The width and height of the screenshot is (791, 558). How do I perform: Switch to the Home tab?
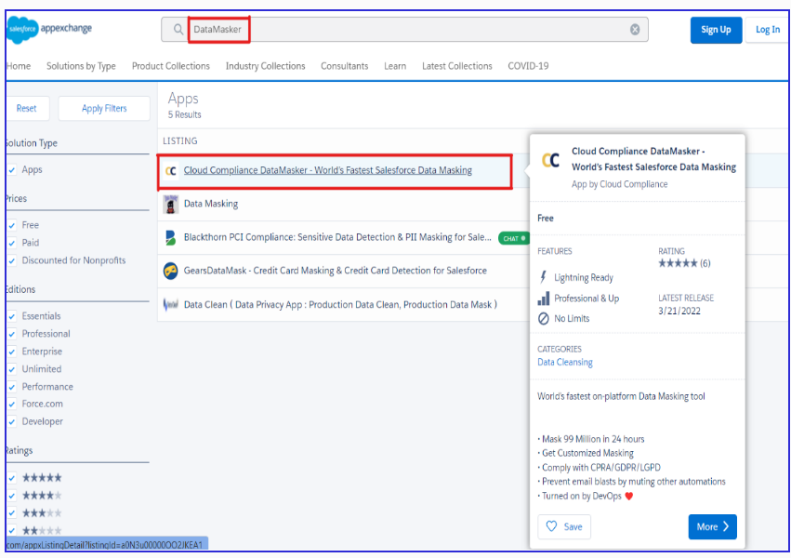pyautogui.click(x=18, y=66)
